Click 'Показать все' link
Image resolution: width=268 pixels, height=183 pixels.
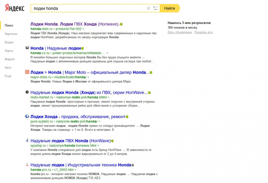point(203,32)
